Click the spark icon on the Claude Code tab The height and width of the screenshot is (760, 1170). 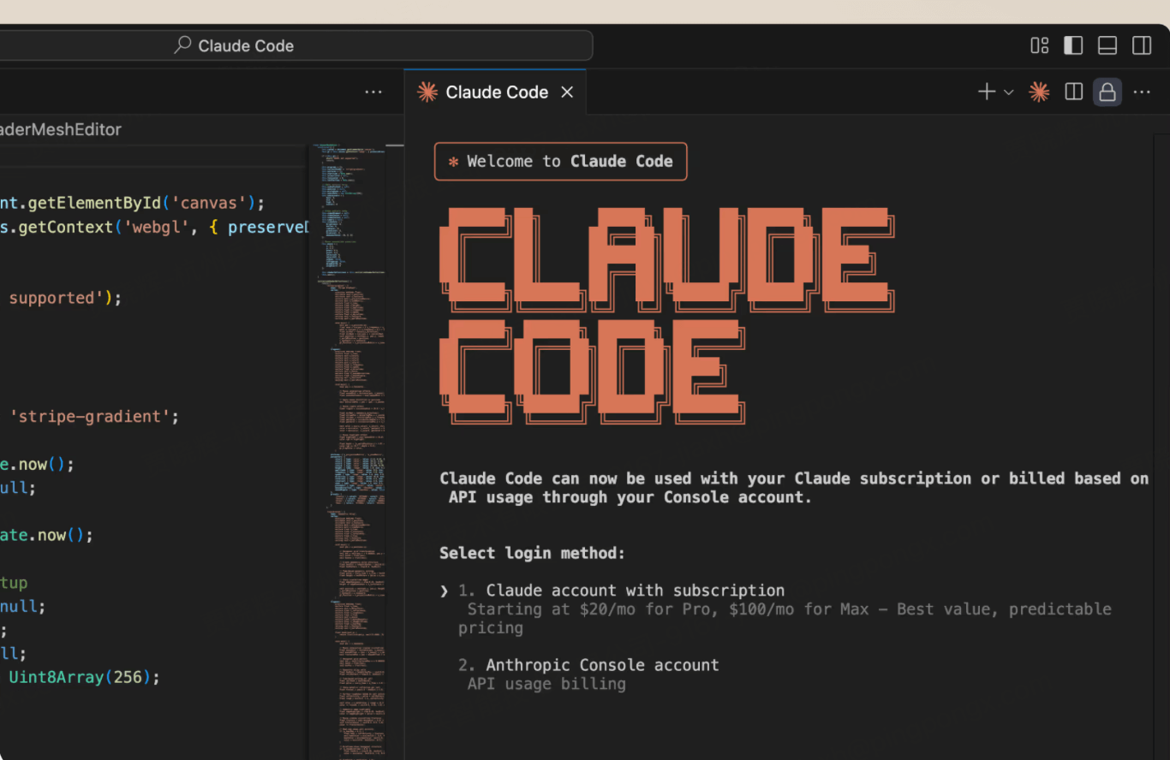[x=426, y=92]
